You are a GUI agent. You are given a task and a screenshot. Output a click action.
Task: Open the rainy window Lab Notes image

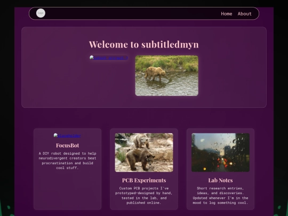click(x=220, y=153)
